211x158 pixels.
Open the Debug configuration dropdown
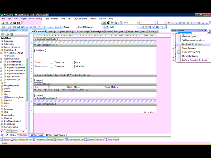coord(76,27)
